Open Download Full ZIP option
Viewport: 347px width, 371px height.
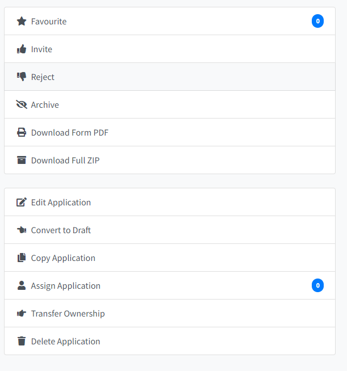tap(170, 160)
